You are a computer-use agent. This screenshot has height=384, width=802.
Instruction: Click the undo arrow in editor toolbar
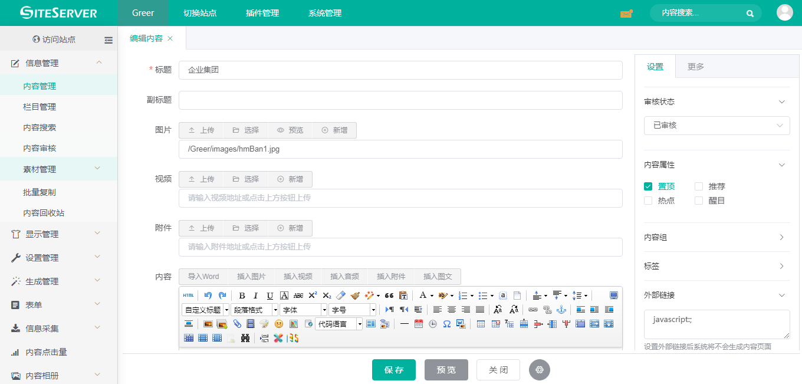(x=208, y=296)
